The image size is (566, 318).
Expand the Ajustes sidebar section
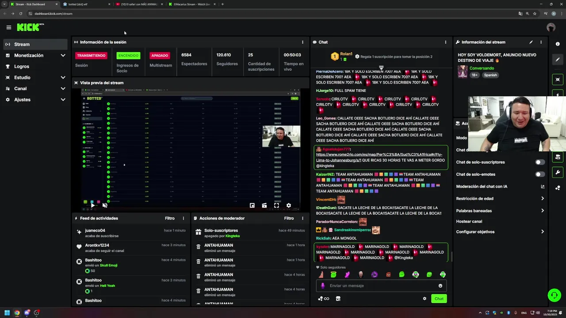pos(35,99)
